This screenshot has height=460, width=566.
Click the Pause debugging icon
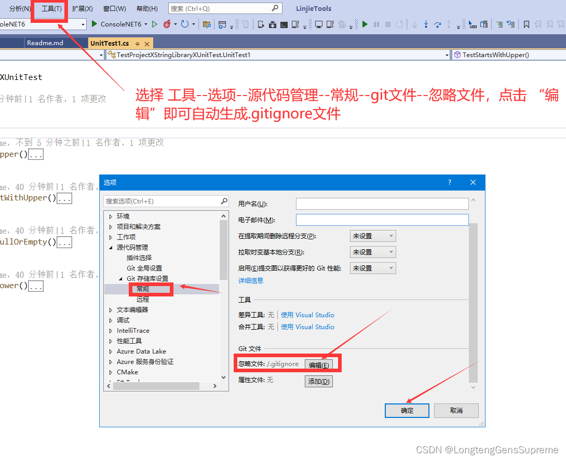point(376,23)
